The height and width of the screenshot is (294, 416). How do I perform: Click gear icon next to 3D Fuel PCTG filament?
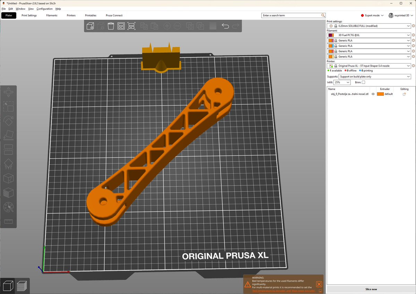point(413,35)
